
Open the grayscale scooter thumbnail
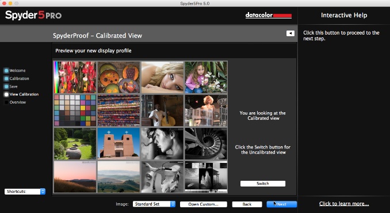pyautogui.click(x=162, y=177)
